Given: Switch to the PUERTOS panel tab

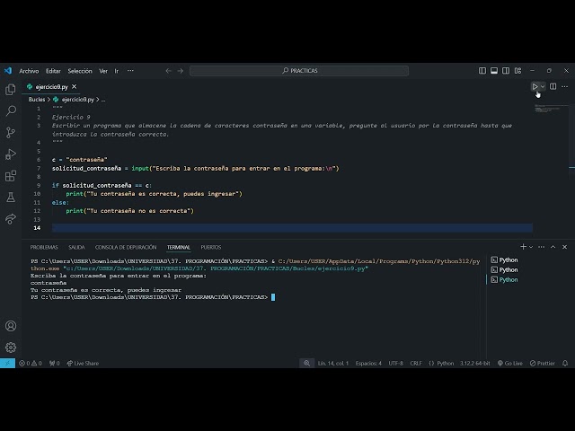Looking at the screenshot, I should pyautogui.click(x=211, y=247).
